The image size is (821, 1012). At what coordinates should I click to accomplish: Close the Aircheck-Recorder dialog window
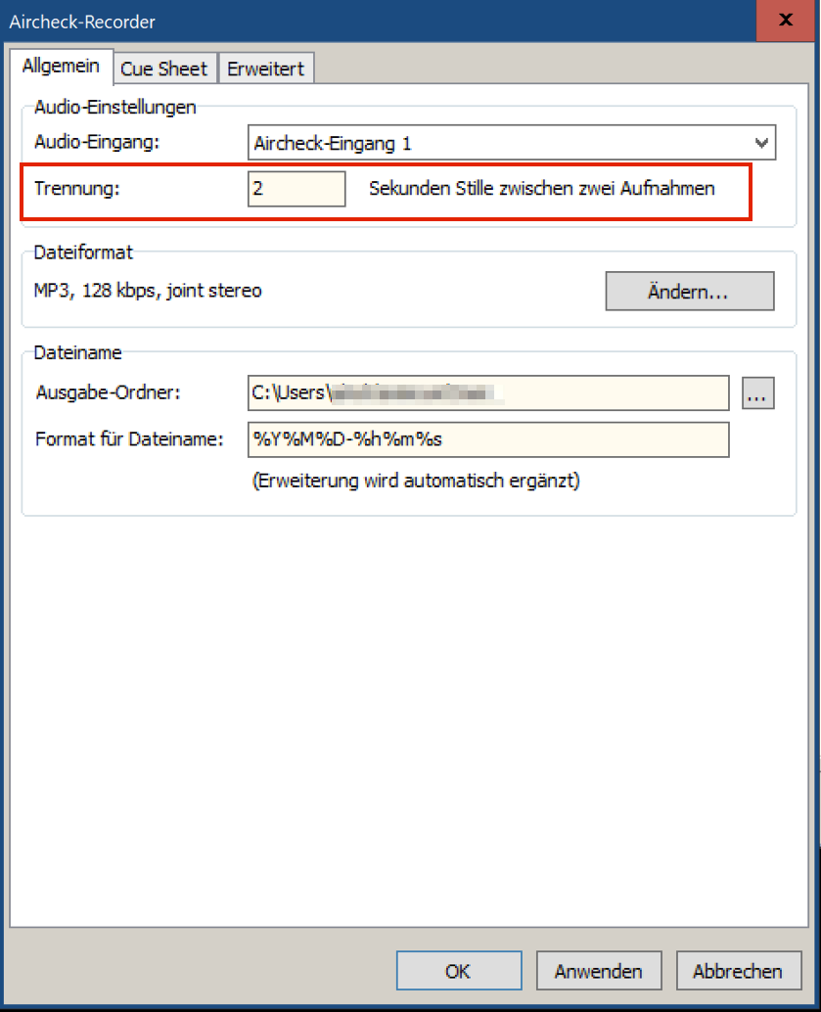click(785, 21)
